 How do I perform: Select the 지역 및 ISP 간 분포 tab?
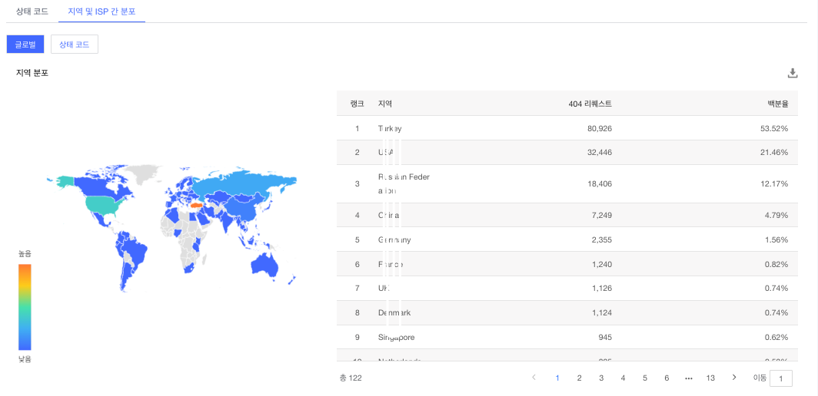[x=101, y=11]
